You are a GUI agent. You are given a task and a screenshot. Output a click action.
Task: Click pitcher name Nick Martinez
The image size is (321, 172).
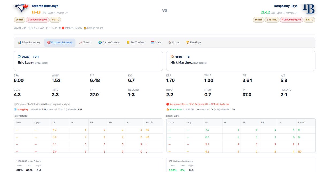(x=181, y=63)
